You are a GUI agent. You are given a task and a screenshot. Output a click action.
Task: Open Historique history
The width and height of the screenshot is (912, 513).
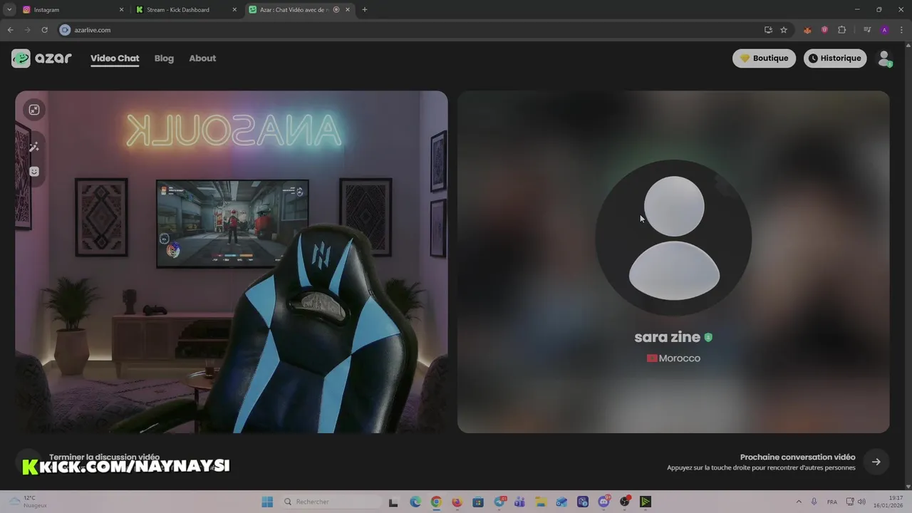[835, 58]
